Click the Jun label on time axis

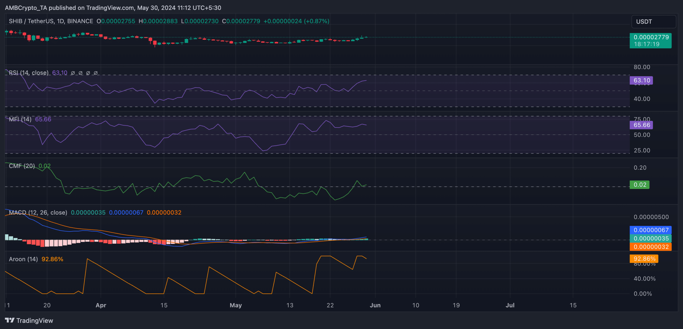[x=375, y=305]
